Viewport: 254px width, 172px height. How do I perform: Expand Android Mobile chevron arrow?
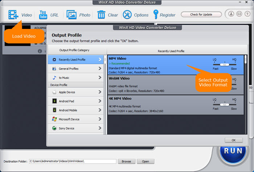point(100,110)
